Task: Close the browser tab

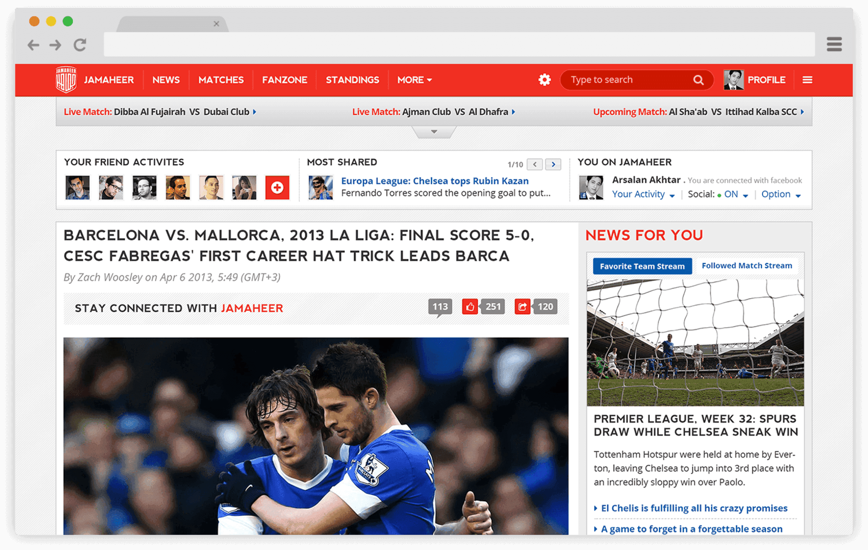Action: [x=216, y=24]
